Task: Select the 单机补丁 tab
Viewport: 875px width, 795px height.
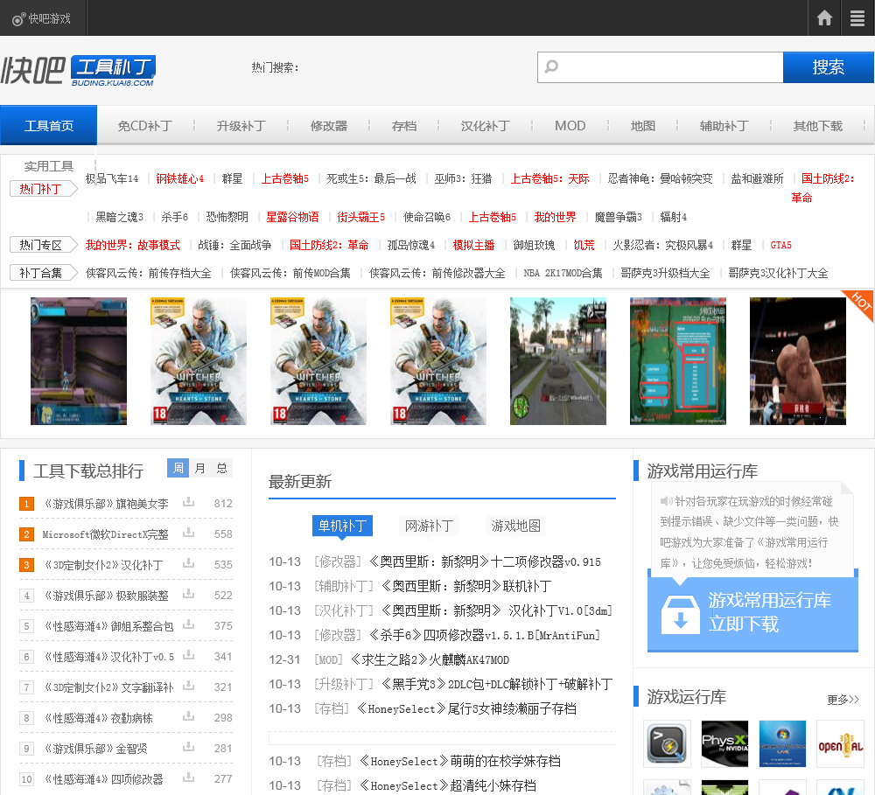Action: pyautogui.click(x=342, y=526)
